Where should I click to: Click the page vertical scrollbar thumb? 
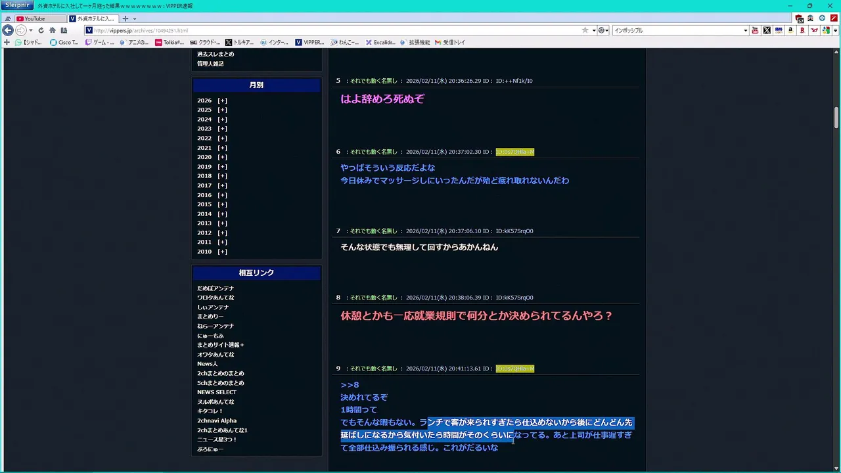point(836,118)
